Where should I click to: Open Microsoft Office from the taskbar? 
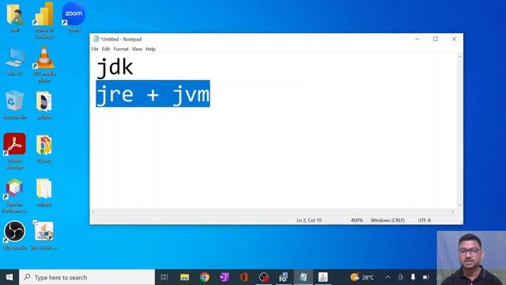pyautogui.click(x=244, y=277)
